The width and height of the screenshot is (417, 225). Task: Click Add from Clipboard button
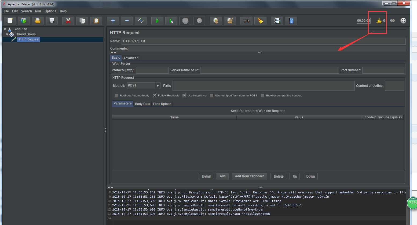pyautogui.click(x=250, y=176)
